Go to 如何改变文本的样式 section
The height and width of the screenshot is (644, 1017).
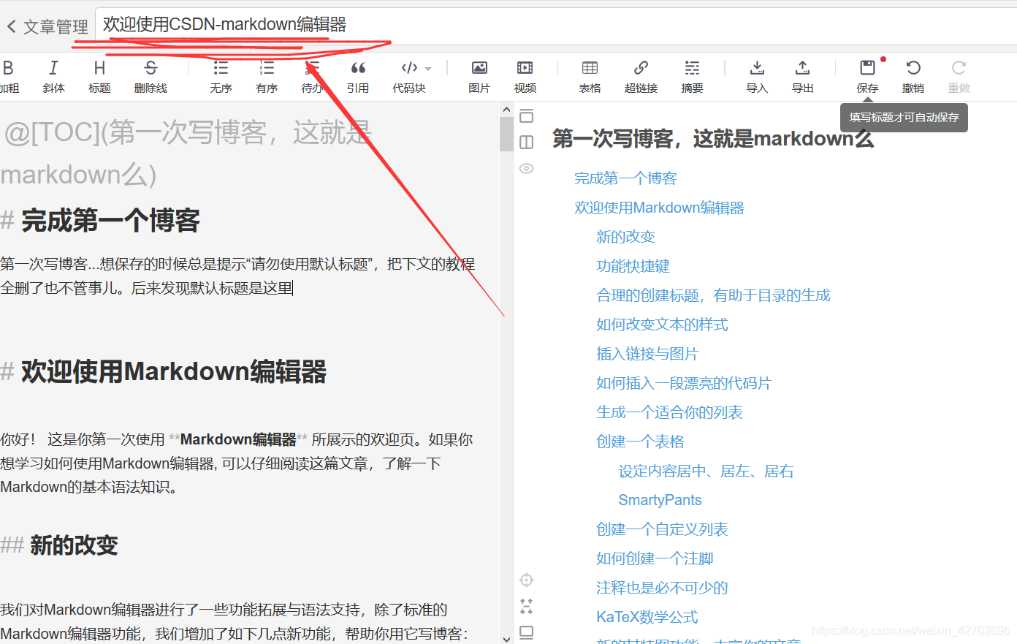point(662,325)
